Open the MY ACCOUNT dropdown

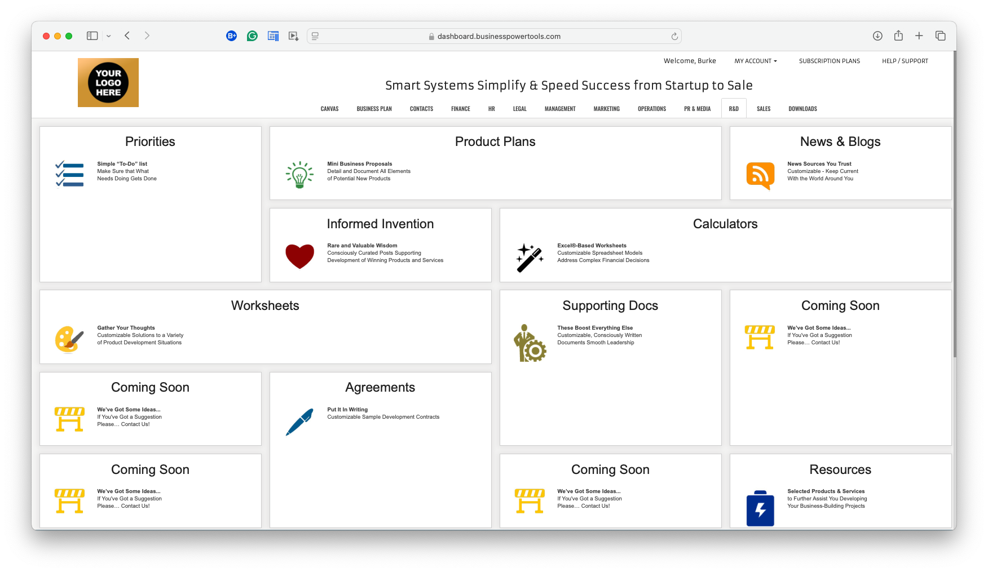point(755,61)
